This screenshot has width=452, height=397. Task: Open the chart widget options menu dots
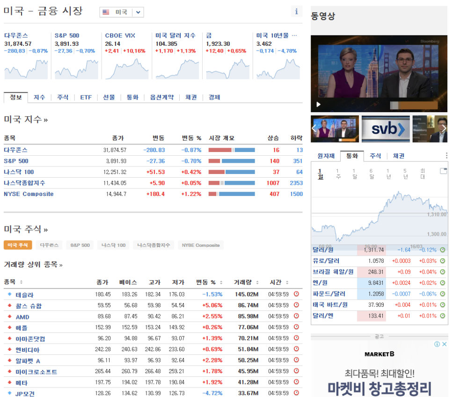pos(446,156)
